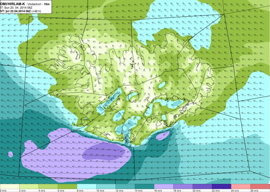This screenshot has height=192, width=270.
Task: Click the 12–14 m/s teal legend swatch
Action: point(125,187)
